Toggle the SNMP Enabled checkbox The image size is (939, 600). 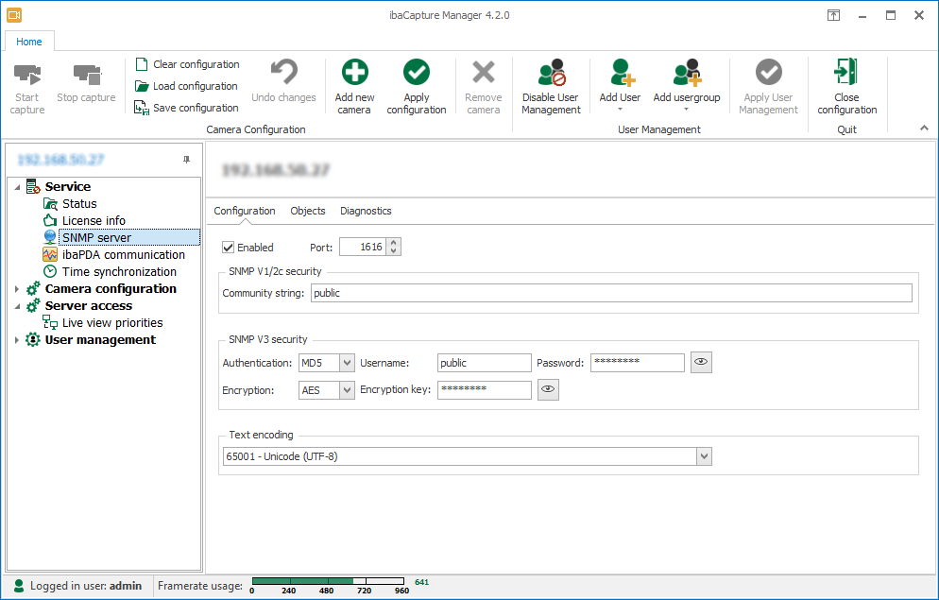pos(229,248)
